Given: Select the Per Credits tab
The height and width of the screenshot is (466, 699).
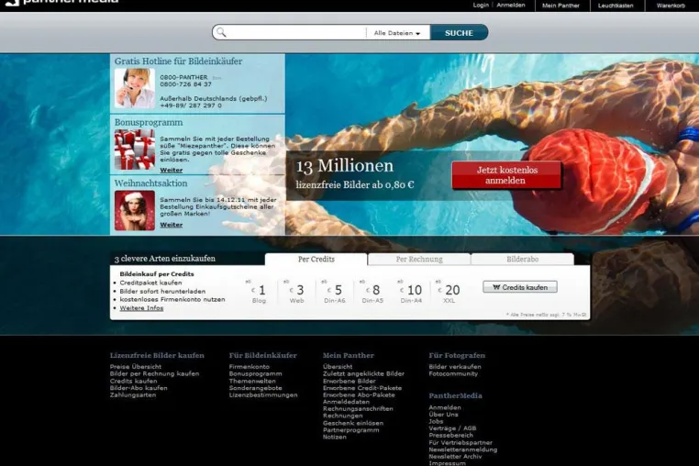Looking at the screenshot, I should (x=316, y=259).
